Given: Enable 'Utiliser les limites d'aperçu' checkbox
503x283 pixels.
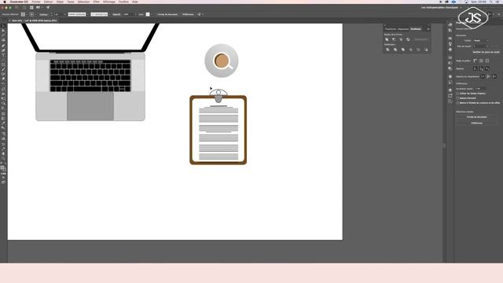Looking at the screenshot, I should (x=457, y=94).
